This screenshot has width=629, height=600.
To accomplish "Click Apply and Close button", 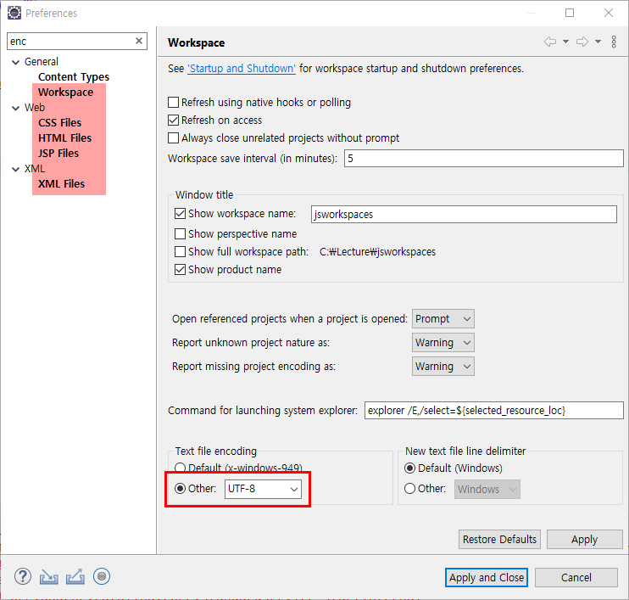I will coord(487,577).
